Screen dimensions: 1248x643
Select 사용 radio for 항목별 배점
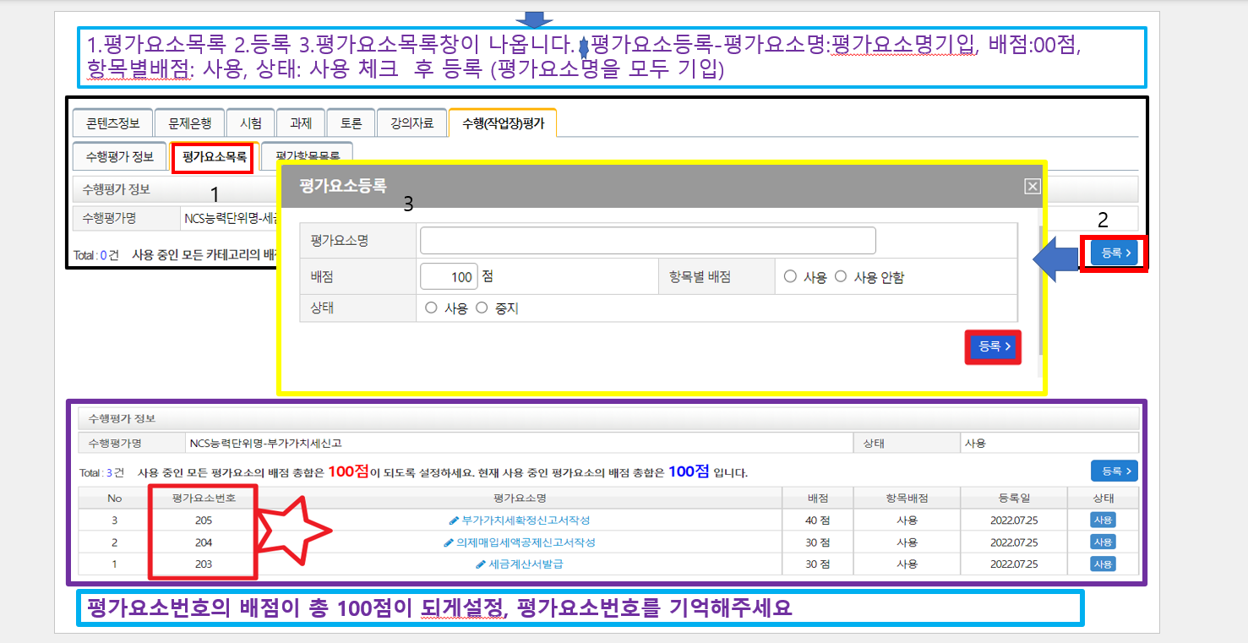790,276
